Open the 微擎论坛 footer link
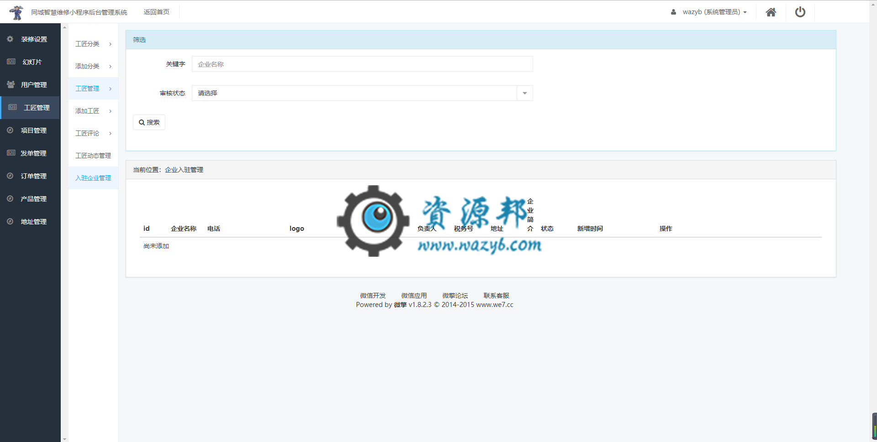This screenshot has height=442, width=877. coord(455,296)
